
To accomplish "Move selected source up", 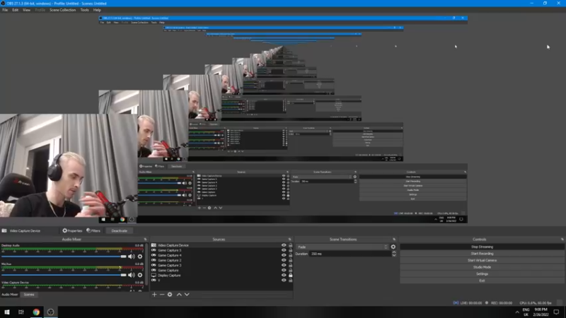I will (179, 295).
